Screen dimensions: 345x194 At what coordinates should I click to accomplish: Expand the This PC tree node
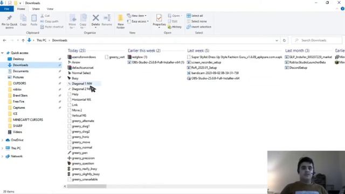2,148
